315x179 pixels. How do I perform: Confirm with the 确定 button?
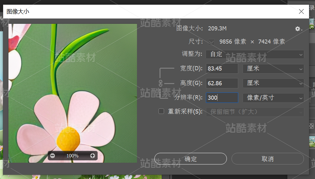click(x=191, y=159)
